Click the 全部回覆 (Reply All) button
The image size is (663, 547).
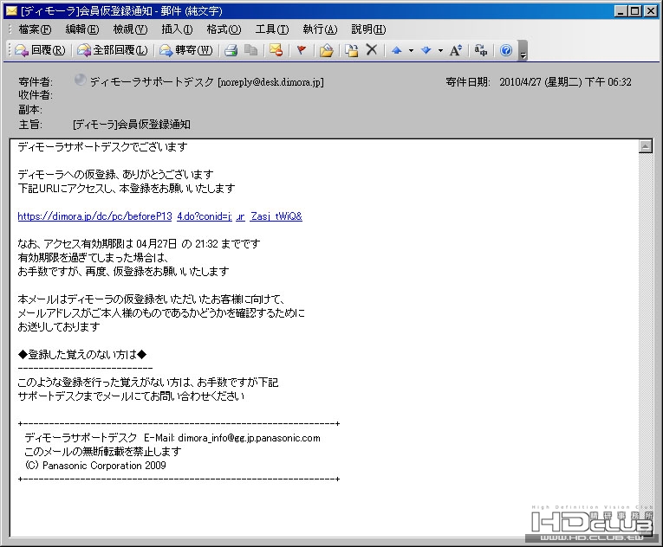(x=113, y=50)
